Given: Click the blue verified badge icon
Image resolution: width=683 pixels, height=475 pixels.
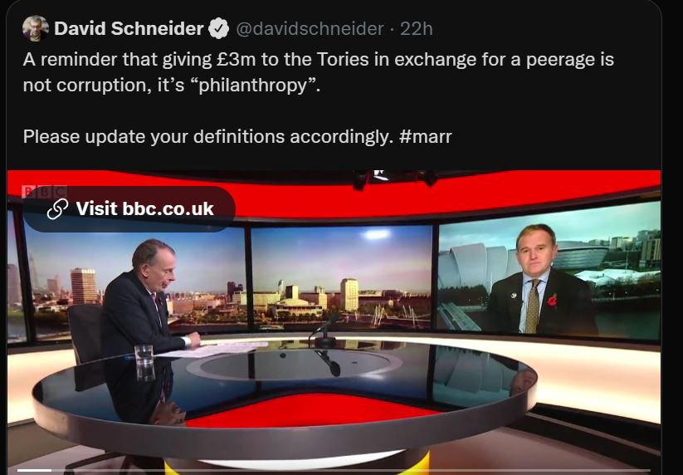Looking at the screenshot, I should (218, 29).
